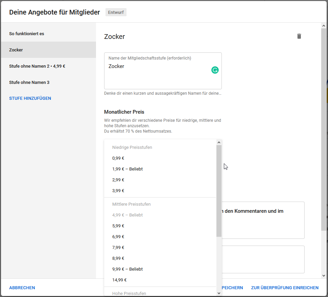Select the Zocker tier in the sidebar
Screen dimensions: 328x297
tap(16, 50)
